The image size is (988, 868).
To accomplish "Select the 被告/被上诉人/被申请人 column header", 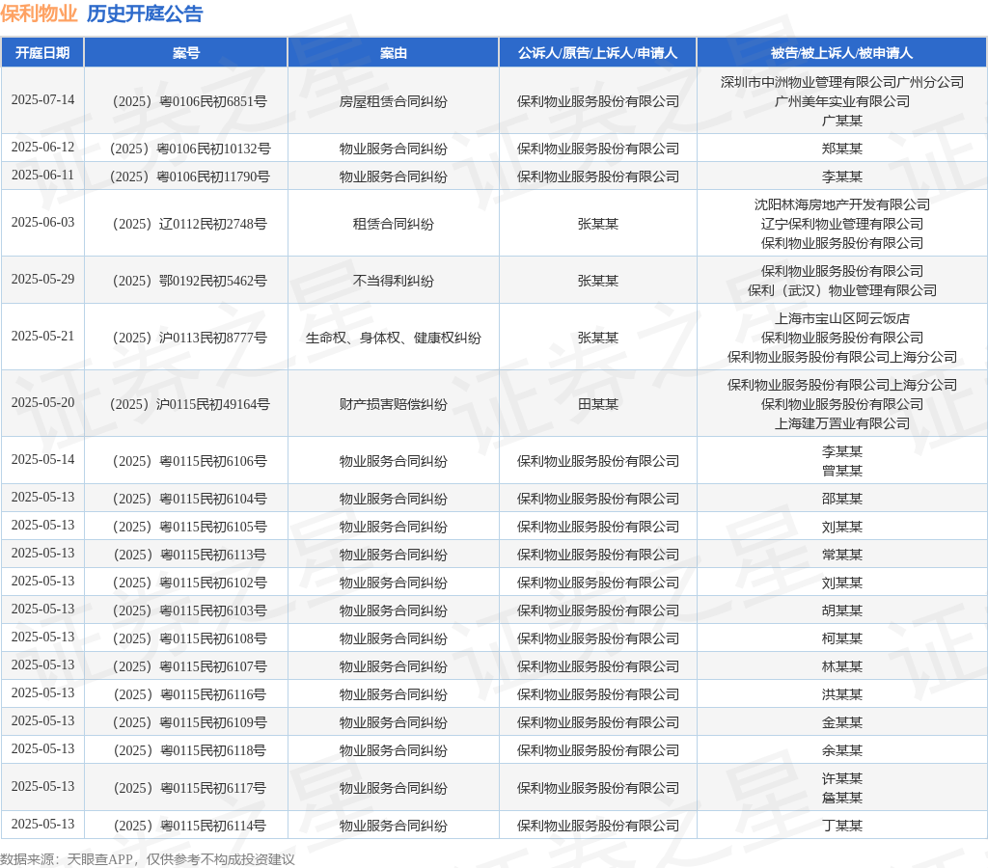I will 841,53.
